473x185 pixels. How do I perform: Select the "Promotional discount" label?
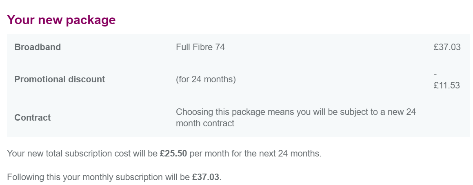pyautogui.click(x=60, y=79)
